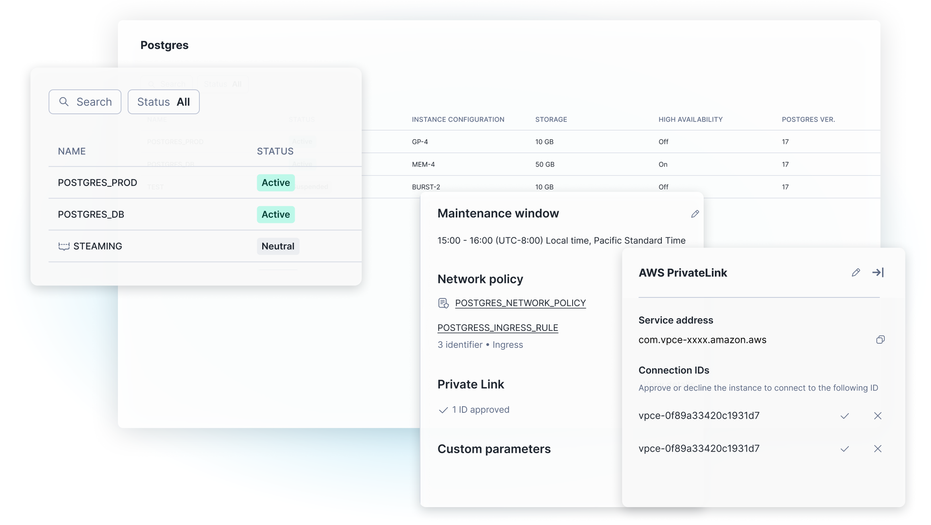This screenshot has height=525, width=931.
Task: Approve the second vpce connection ID
Action: coord(845,449)
